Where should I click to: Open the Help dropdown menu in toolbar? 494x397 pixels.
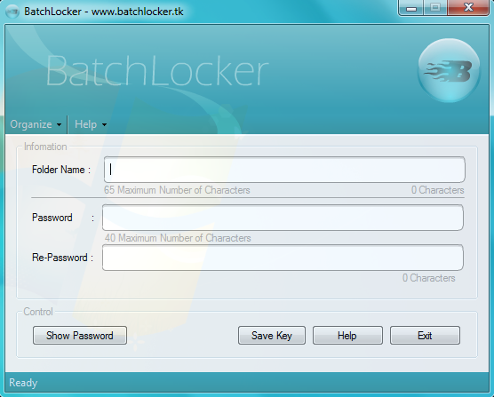(x=91, y=124)
